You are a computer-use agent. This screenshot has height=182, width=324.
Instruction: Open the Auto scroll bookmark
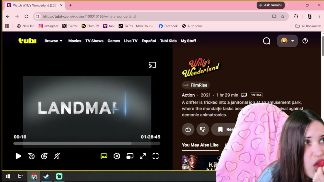coord(192,26)
